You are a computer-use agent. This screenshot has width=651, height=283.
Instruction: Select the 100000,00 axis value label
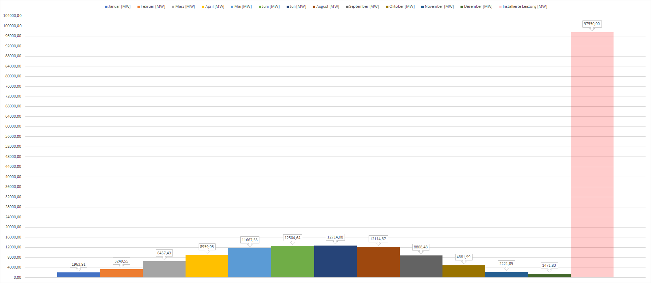click(x=13, y=26)
